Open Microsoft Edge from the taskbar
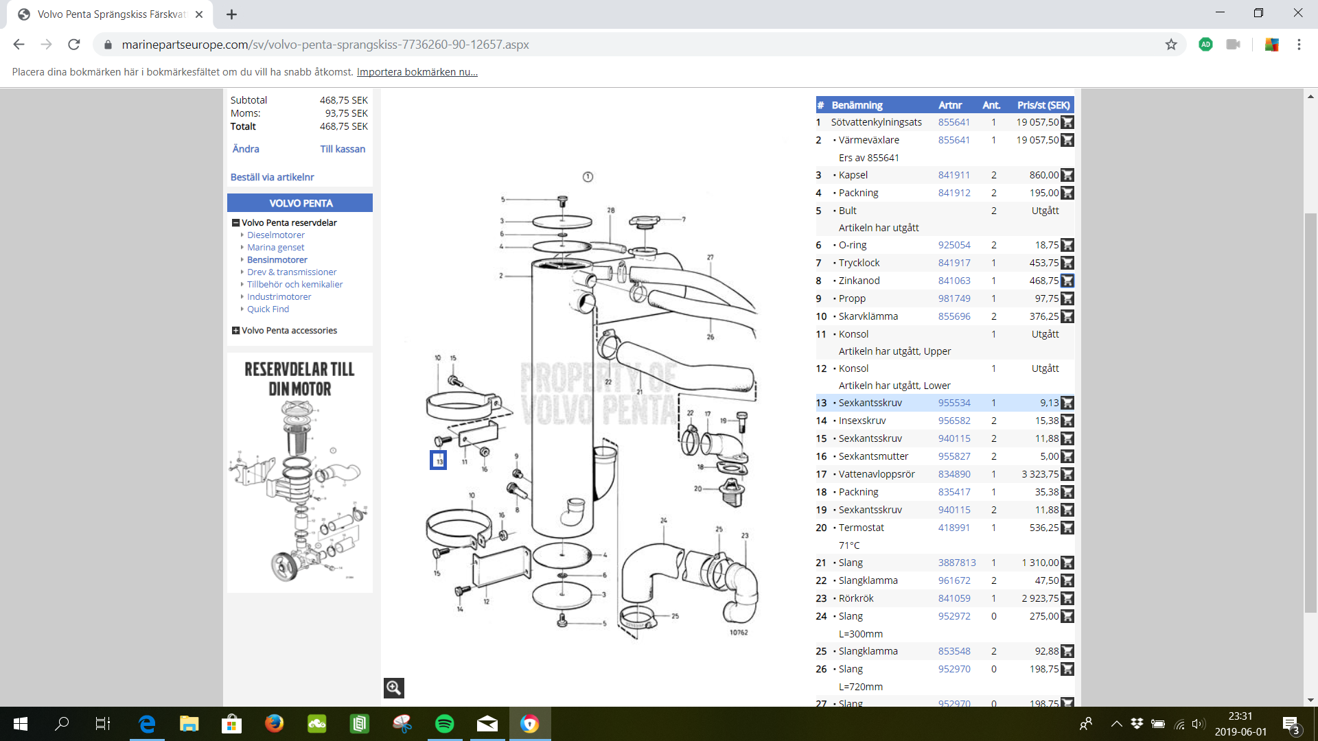 (x=147, y=724)
